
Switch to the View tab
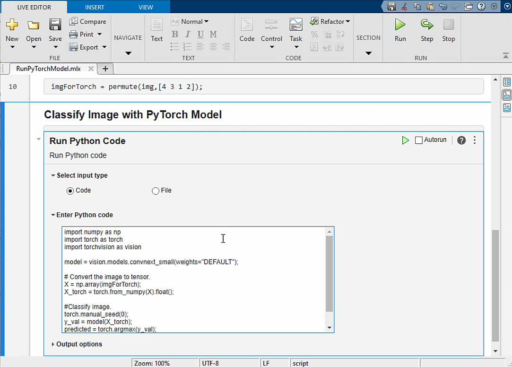(x=146, y=7)
